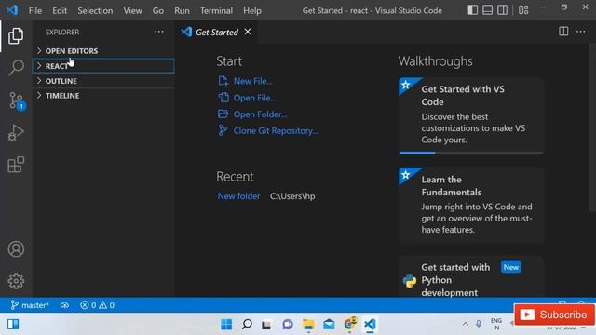
Task: Open Explorer Views and More Actions ellipsis
Action: click(159, 32)
